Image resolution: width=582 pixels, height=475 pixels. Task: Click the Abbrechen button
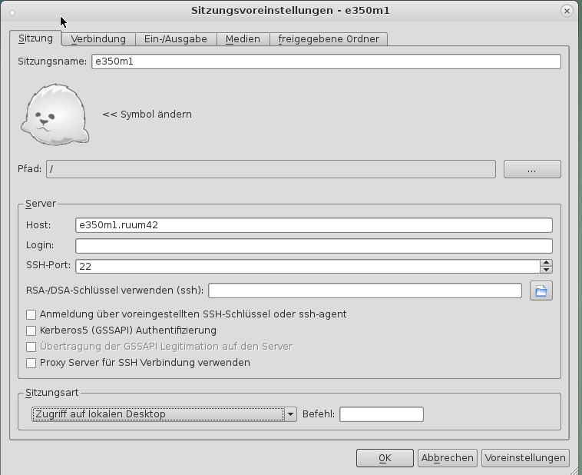(447, 458)
